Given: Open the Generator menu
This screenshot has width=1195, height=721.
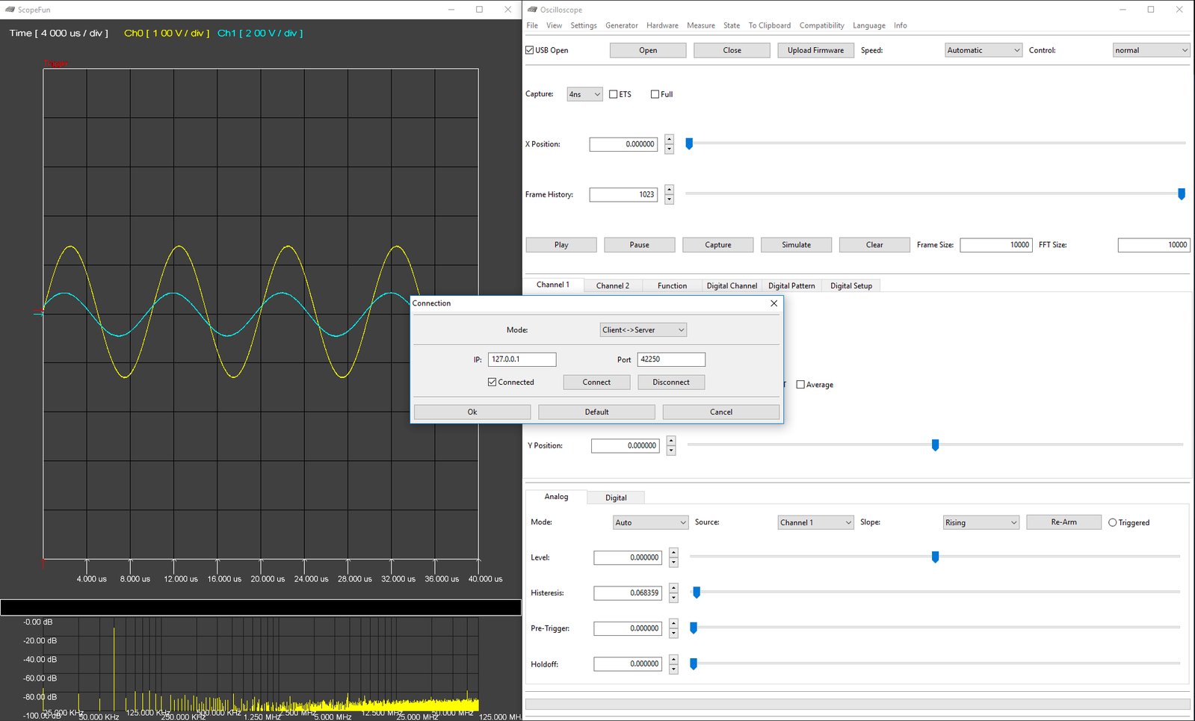Looking at the screenshot, I should pyautogui.click(x=622, y=25).
